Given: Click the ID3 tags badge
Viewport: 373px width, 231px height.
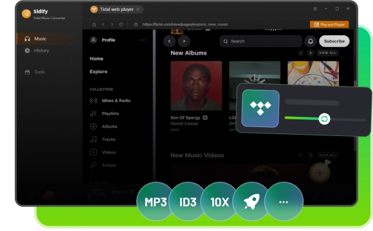Looking at the screenshot, I should tap(188, 201).
